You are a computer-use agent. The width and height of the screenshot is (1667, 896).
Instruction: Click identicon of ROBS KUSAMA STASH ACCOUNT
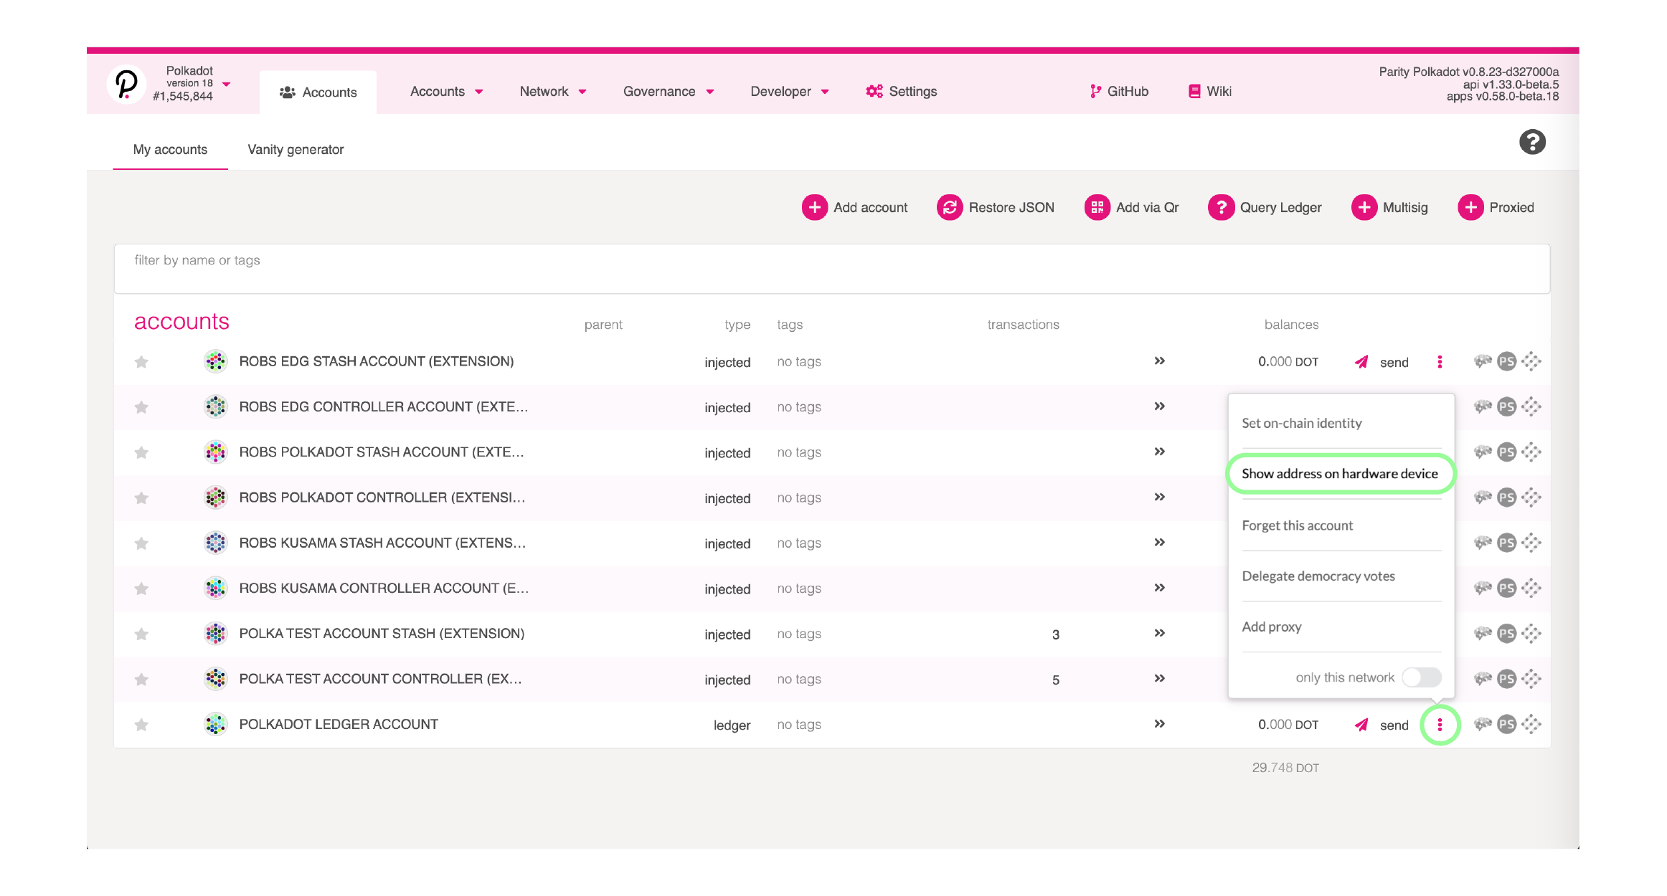215,543
